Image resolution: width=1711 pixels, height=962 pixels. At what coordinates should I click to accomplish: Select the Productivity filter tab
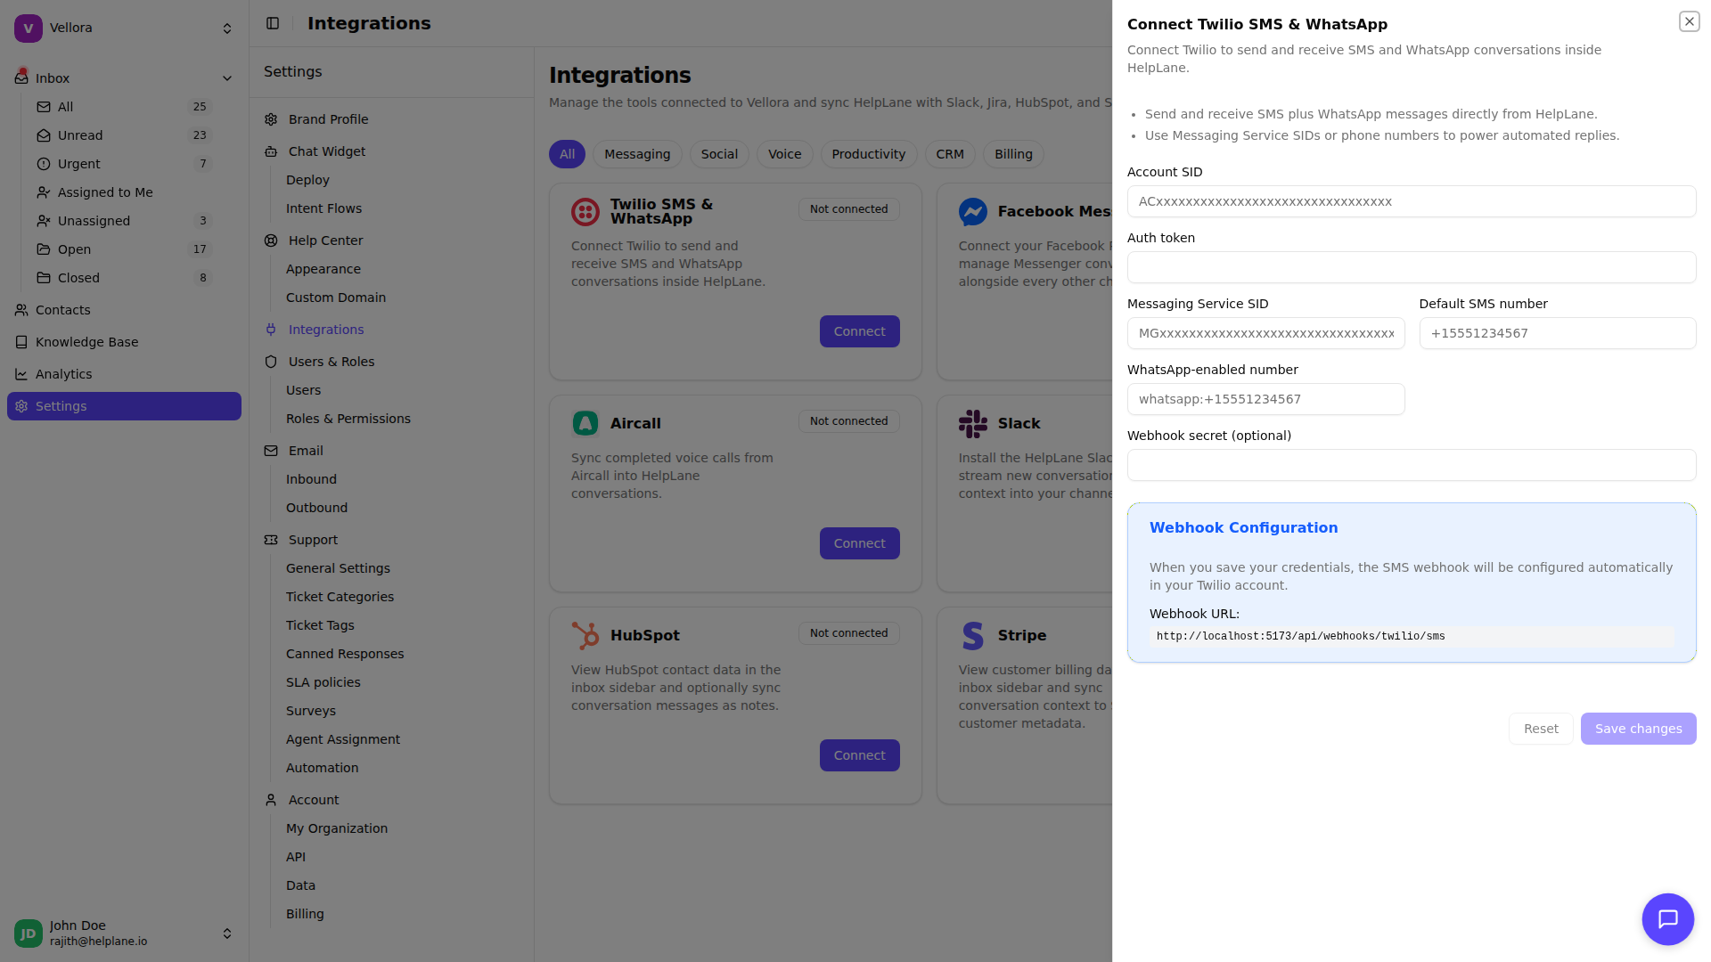click(x=868, y=154)
